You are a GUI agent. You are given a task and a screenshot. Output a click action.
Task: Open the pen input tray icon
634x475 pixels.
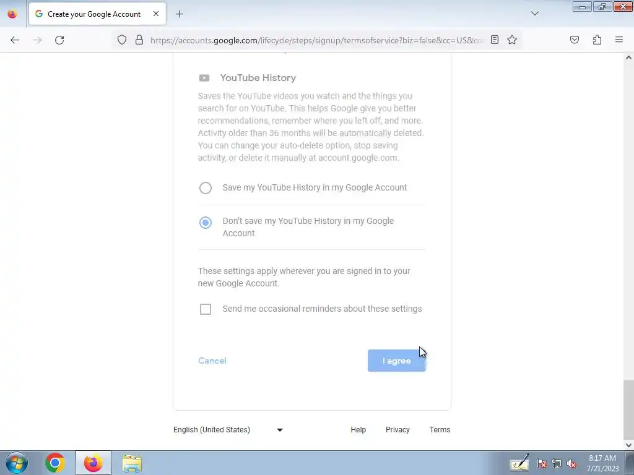click(x=519, y=463)
